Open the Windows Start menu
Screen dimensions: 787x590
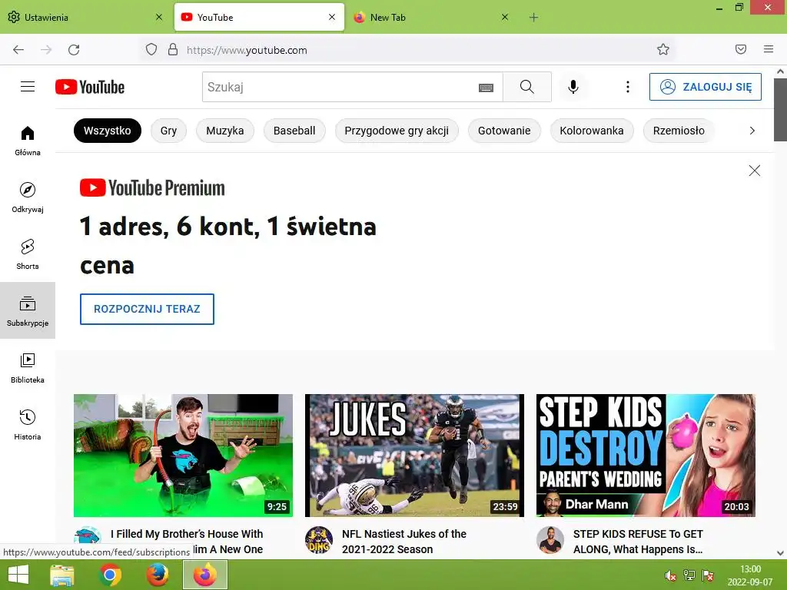pyautogui.click(x=18, y=575)
